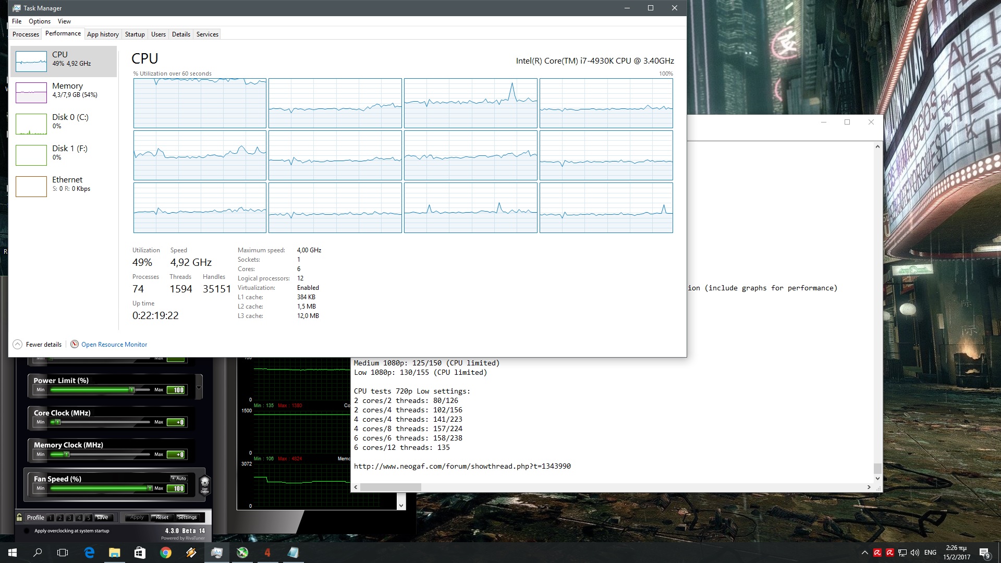Screen dimensions: 1001x563
Task: Click the Afterburner profile lock icon
Action: tap(19, 518)
